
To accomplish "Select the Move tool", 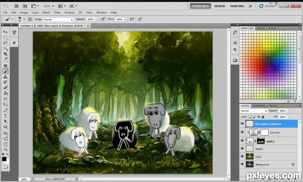I will tap(6, 32).
